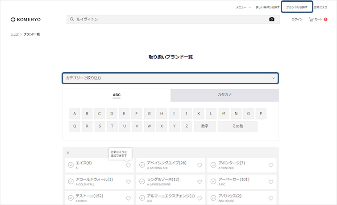Image resolution: width=337 pixels, height=205 pixels.
Task: Open the shopping cart
Action: pos(318,19)
